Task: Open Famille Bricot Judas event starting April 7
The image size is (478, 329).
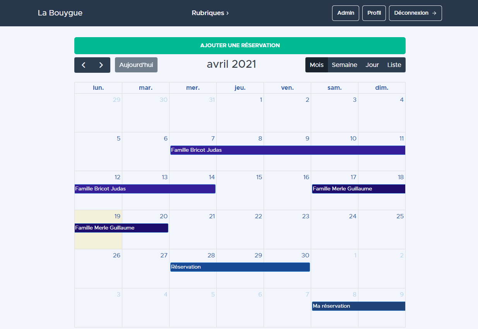Action: tap(287, 150)
